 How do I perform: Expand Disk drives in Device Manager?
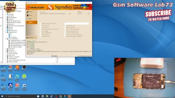pos(6,16)
